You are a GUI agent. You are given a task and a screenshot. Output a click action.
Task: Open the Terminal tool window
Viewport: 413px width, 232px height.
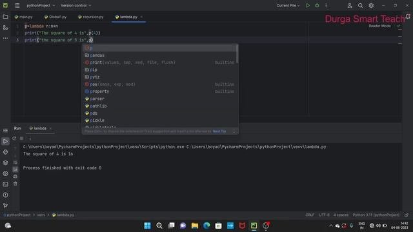(x=5, y=184)
